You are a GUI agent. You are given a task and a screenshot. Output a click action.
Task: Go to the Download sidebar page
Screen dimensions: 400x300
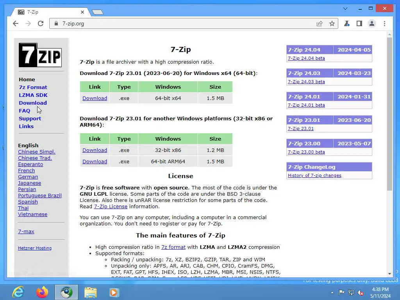point(33,103)
